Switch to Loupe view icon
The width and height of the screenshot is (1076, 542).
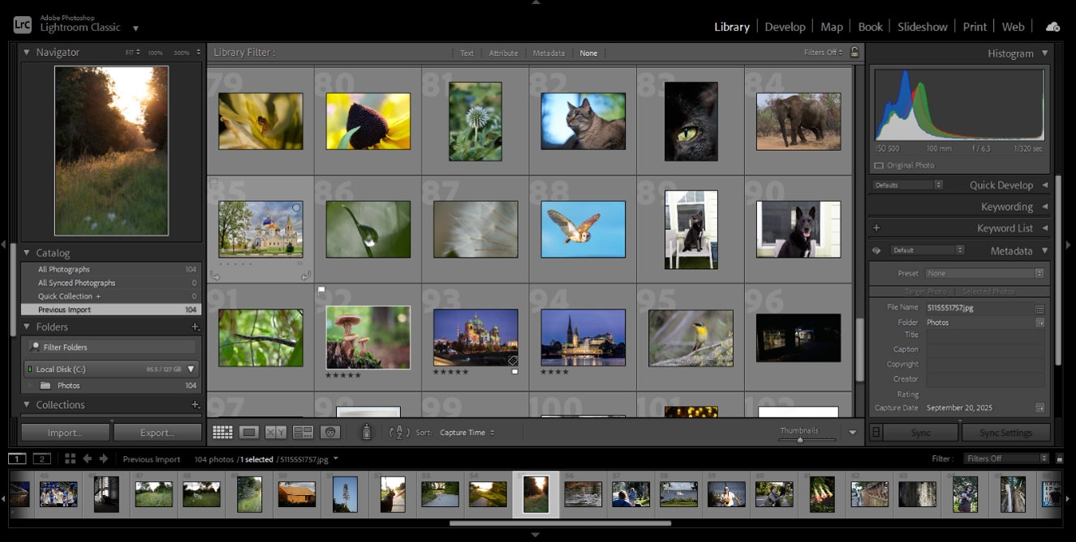pos(249,433)
